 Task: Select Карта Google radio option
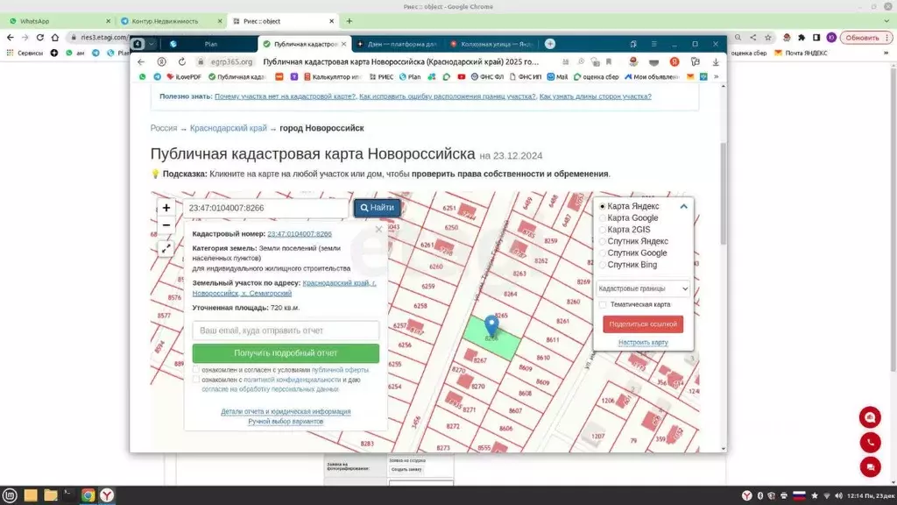coord(603,218)
